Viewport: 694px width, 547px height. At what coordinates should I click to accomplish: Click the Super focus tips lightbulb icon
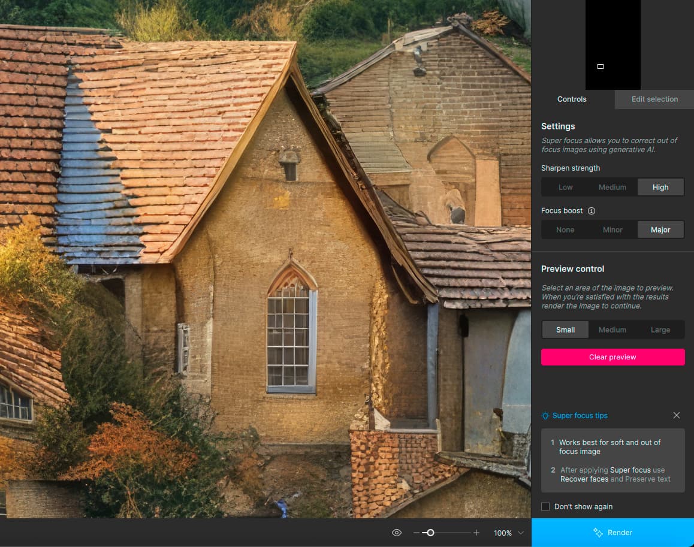click(x=545, y=416)
